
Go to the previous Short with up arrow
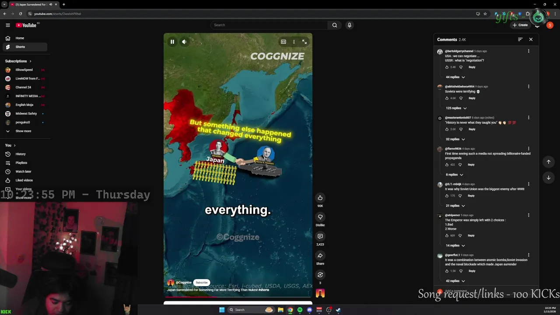click(549, 162)
